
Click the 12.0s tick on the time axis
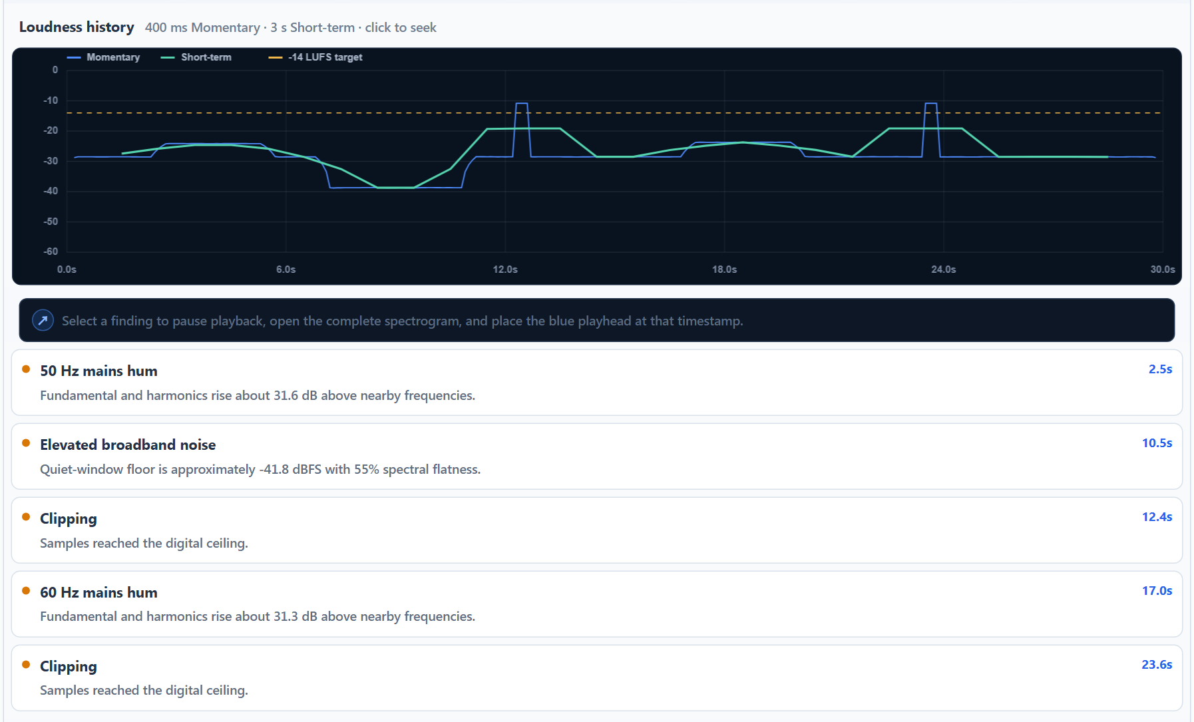click(505, 270)
